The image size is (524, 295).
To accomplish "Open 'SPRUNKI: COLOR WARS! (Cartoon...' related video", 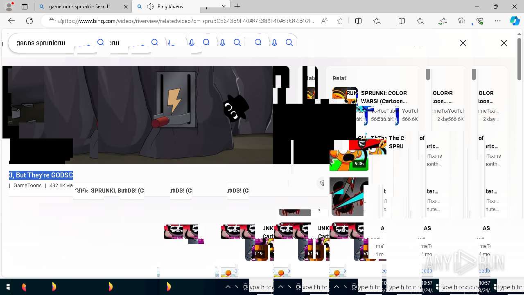I will click(x=384, y=97).
